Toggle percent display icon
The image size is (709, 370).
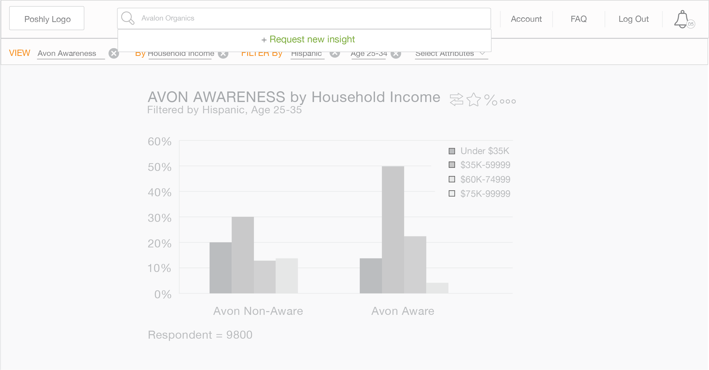(490, 100)
